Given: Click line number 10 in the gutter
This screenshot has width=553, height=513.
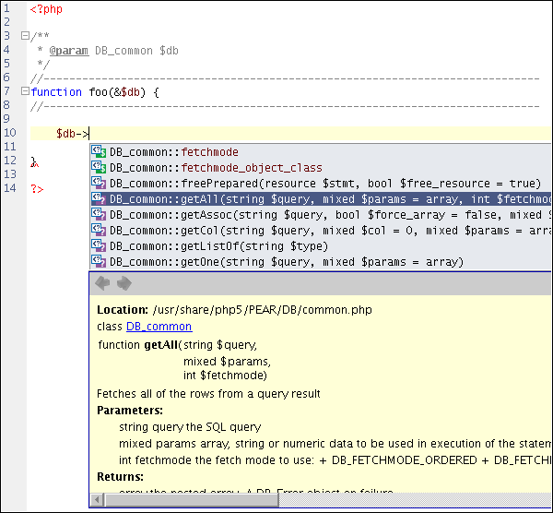Looking at the screenshot, I should (x=10, y=133).
